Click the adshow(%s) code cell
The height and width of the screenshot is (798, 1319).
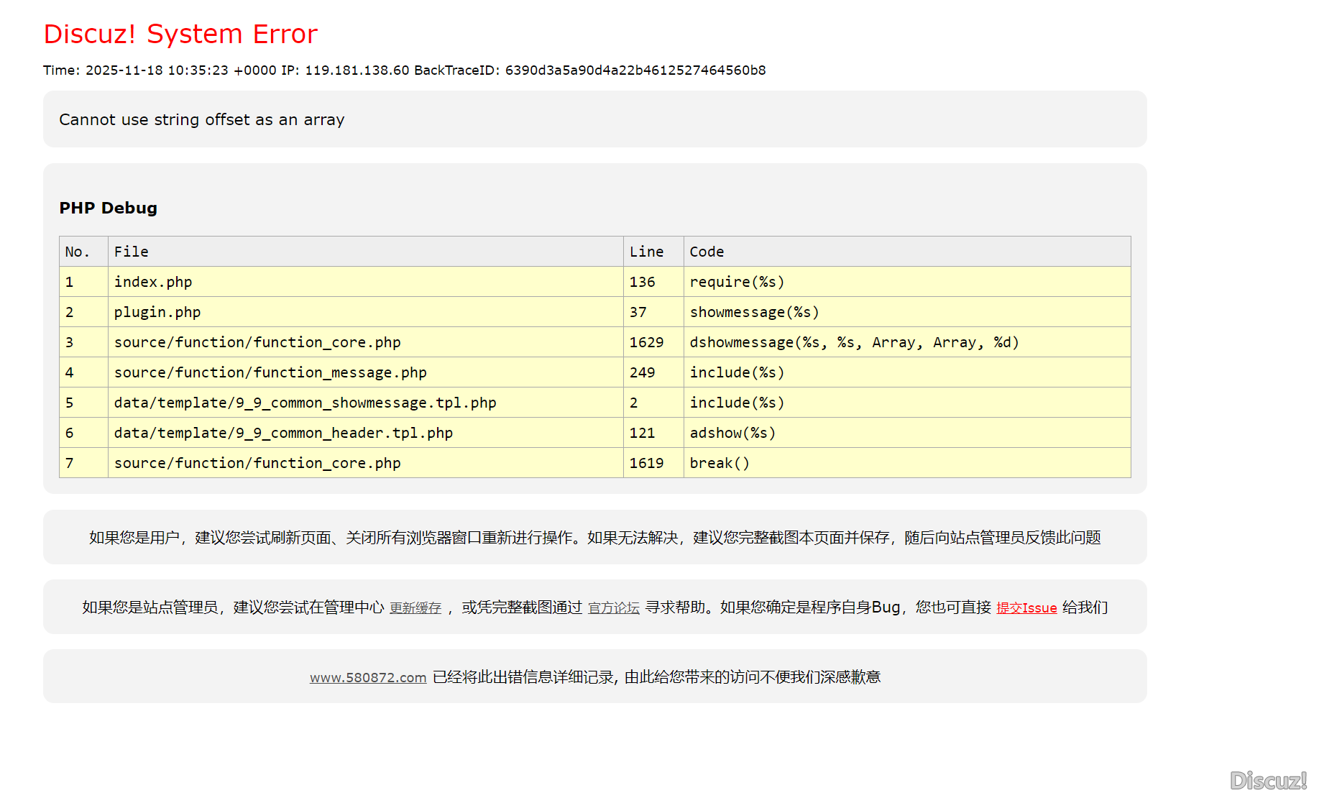(x=732, y=433)
